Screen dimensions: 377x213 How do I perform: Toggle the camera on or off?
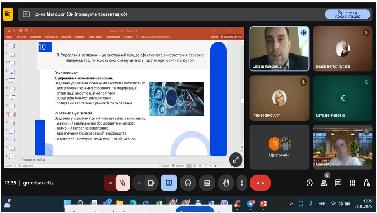coord(151,183)
